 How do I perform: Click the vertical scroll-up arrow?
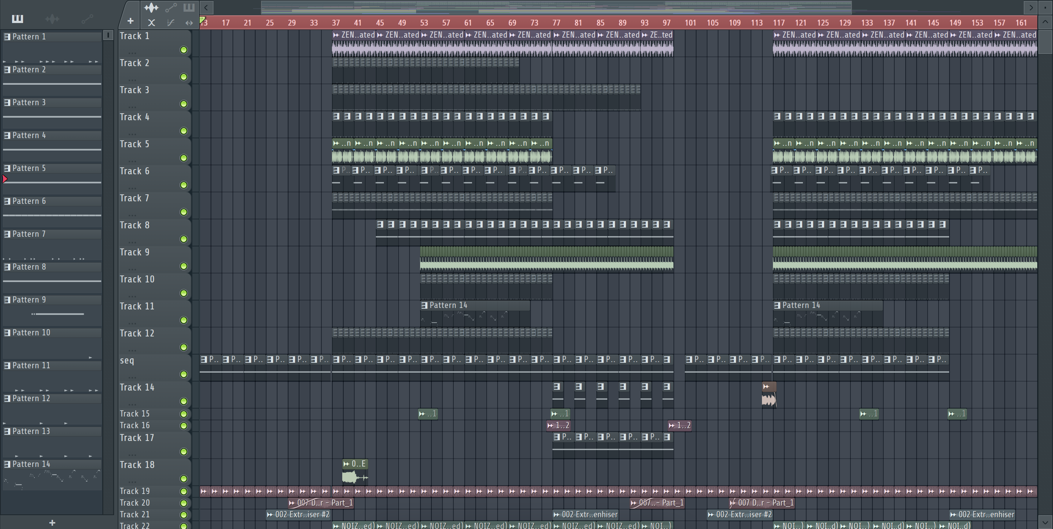(1045, 22)
